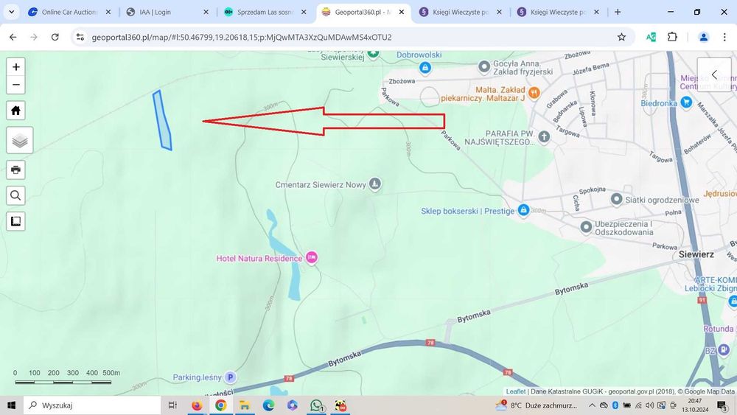Viewport: 737px width, 415px height.
Task: Click the Parafia church cross marker
Action: click(544, 137)
